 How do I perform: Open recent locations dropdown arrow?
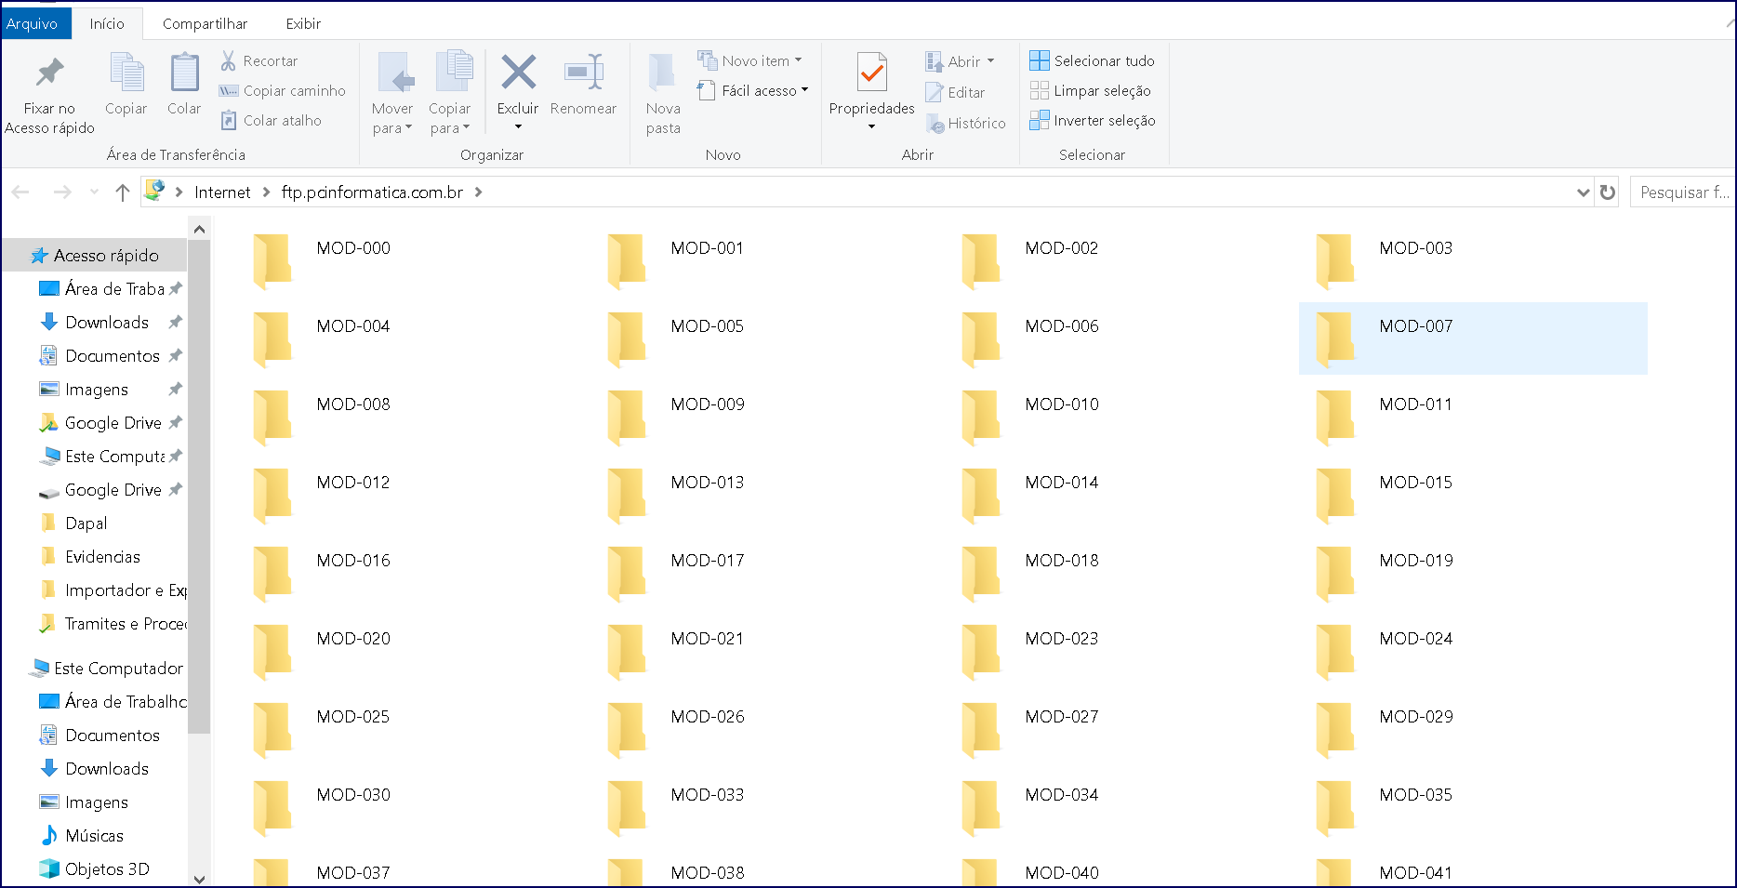(94, 192)
